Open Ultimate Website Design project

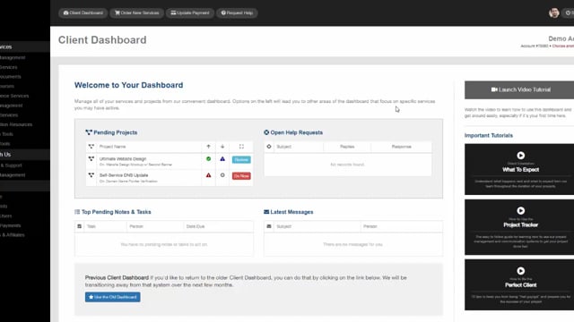coord(123,159)
